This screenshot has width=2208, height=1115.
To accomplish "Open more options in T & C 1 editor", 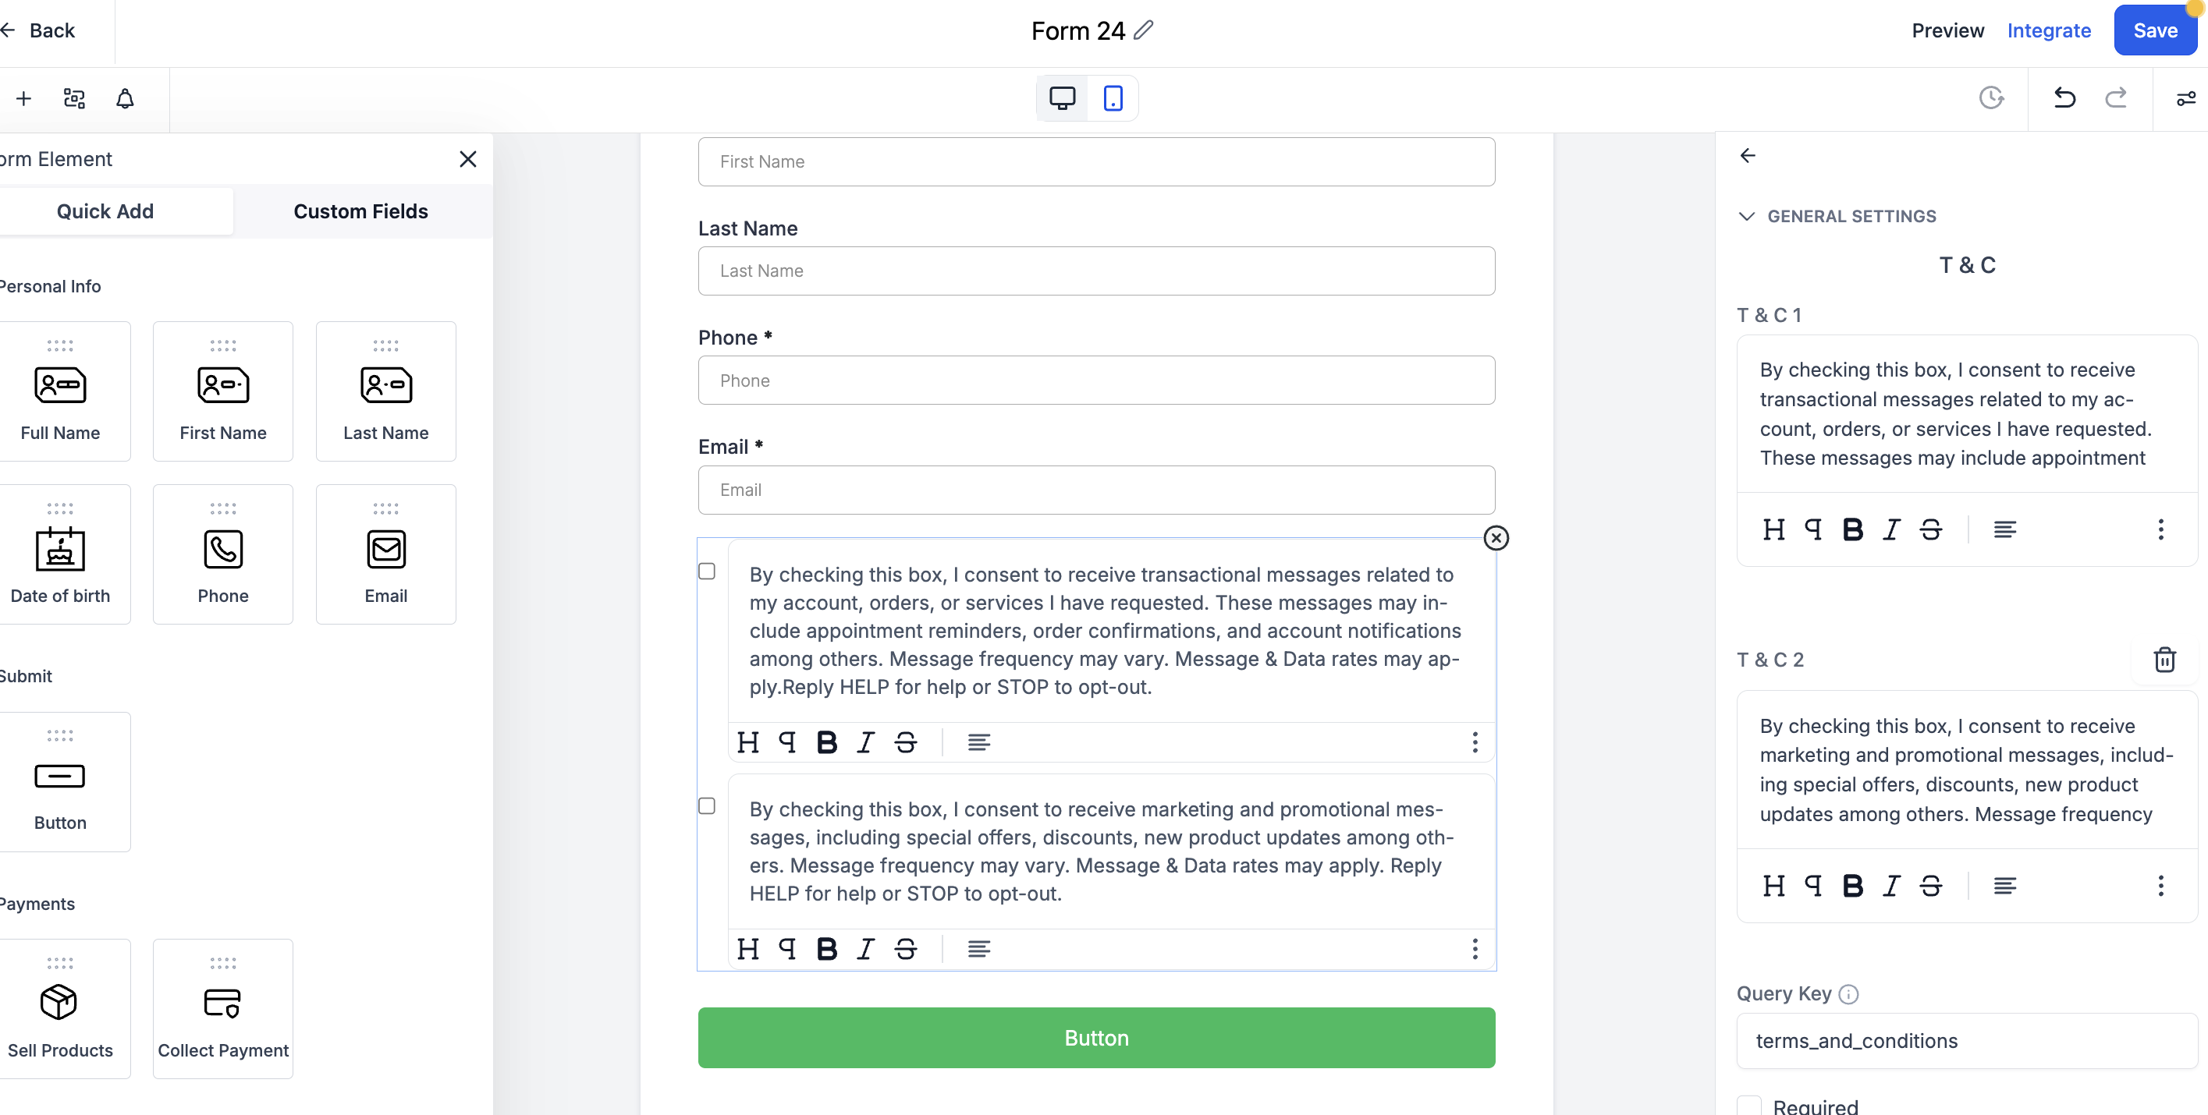I will tap(2160, 529).
